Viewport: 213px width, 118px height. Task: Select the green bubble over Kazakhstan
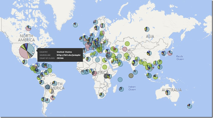pyautogui.click(x=127, y=44)
